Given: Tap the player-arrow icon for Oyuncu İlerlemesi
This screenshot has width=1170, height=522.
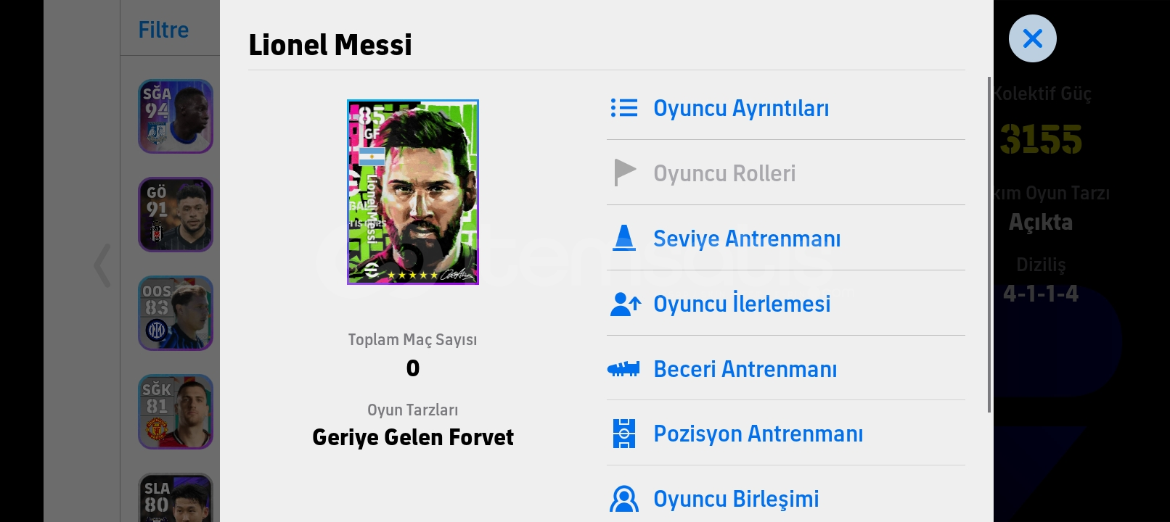Looking at the screenshot, I should coord(624,304).
